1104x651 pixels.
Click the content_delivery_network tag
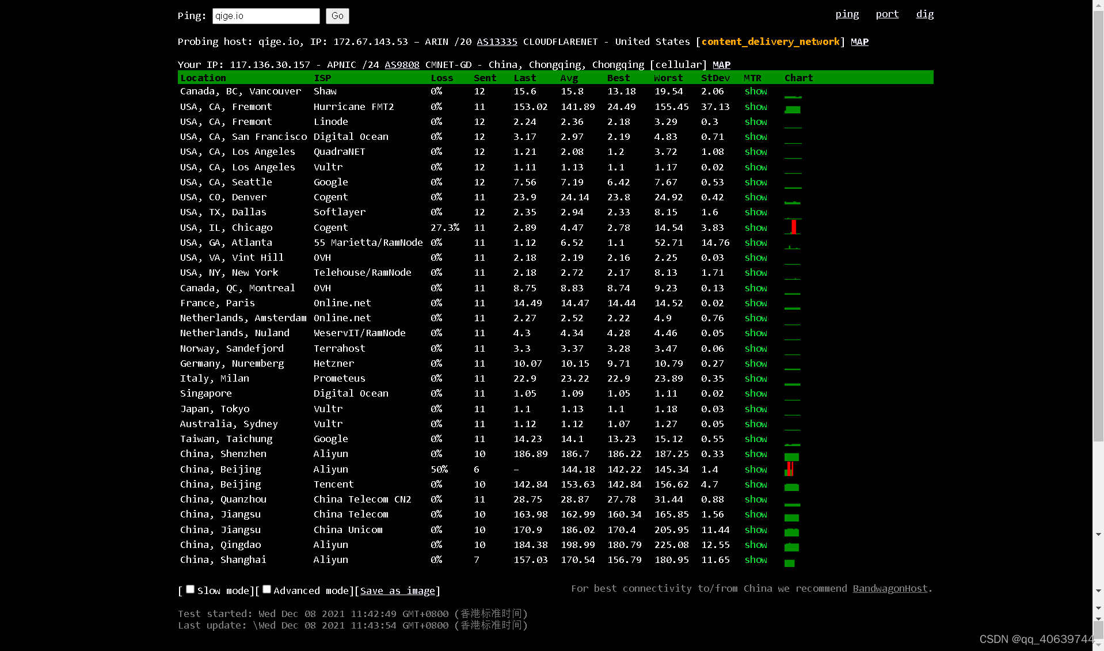click(x=770, y=41)
